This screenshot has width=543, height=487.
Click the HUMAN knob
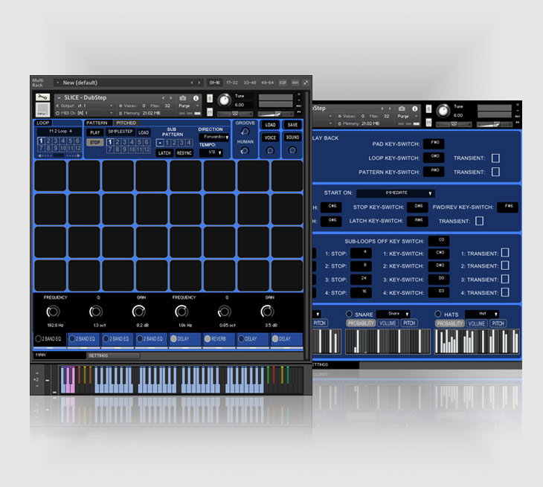pyautogui.click(x=245, y=151)
